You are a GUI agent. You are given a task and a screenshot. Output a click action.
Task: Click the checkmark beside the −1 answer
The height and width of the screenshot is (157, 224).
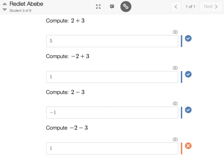point(188,110)
